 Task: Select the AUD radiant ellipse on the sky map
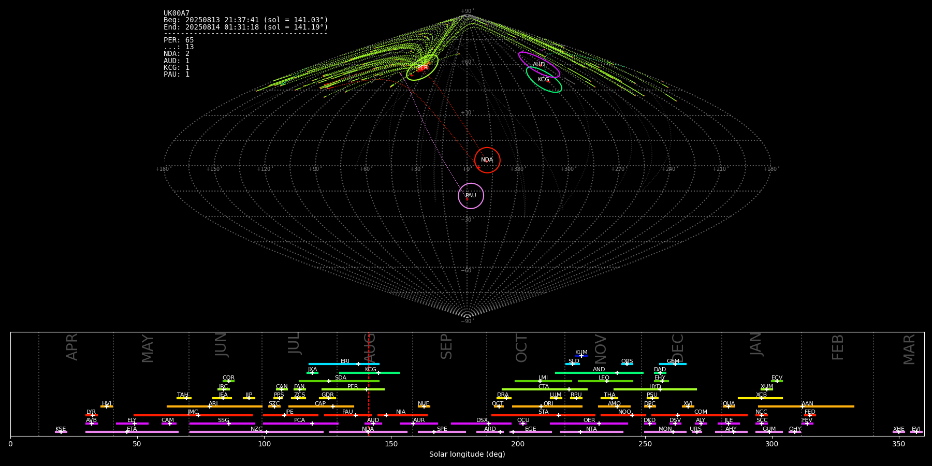(x=539, y=65)
